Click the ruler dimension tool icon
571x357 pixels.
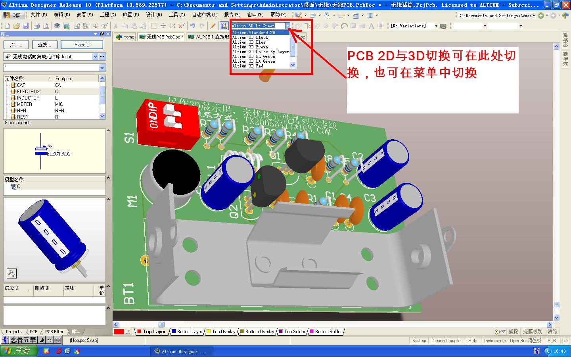pyautogui.click(x=342, y=15)
